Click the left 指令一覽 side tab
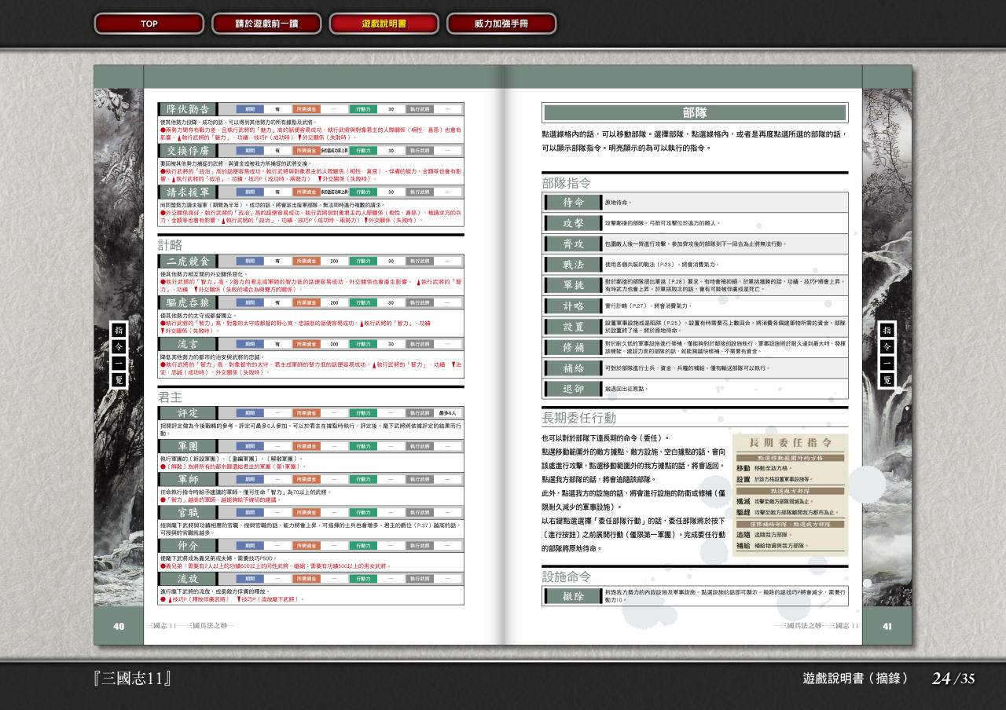Viewport: 1006px width, 710px height. 118,355
